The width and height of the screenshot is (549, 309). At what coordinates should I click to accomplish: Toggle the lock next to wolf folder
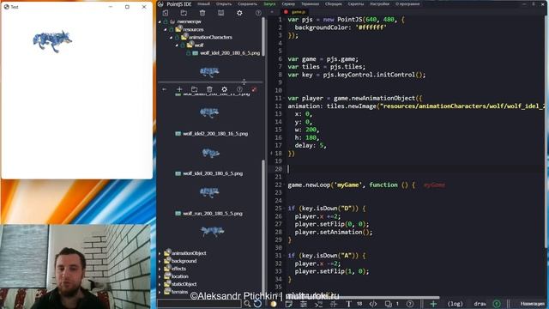tap(183, 45)
